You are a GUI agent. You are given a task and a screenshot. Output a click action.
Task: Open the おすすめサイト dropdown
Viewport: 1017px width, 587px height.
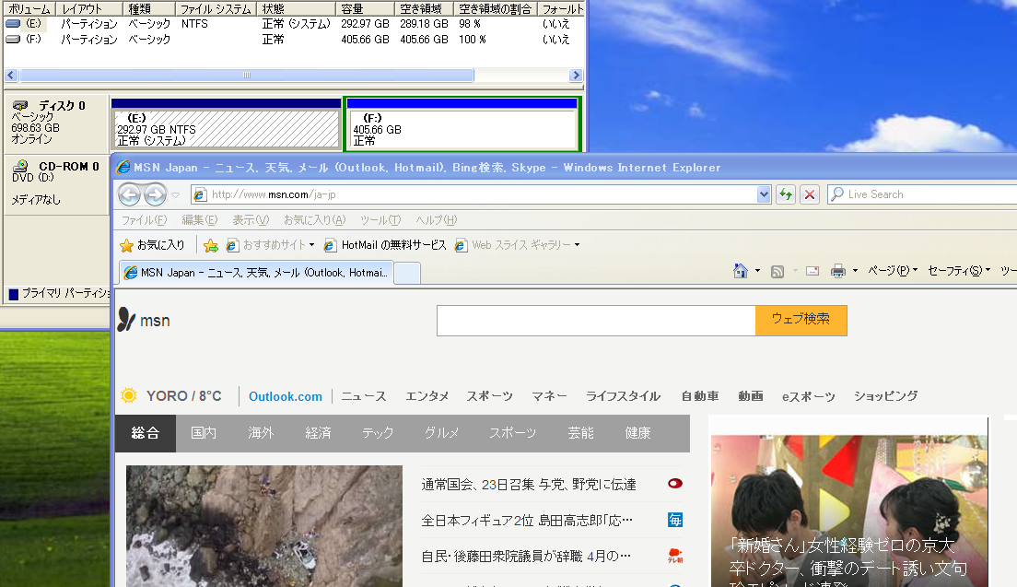pos(270,245)
